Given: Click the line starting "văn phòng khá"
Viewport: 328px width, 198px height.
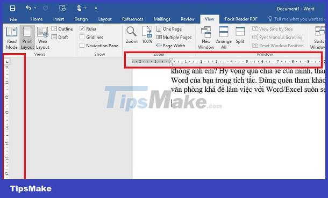Looking at the screenshot, I should [x=248, y=90].
